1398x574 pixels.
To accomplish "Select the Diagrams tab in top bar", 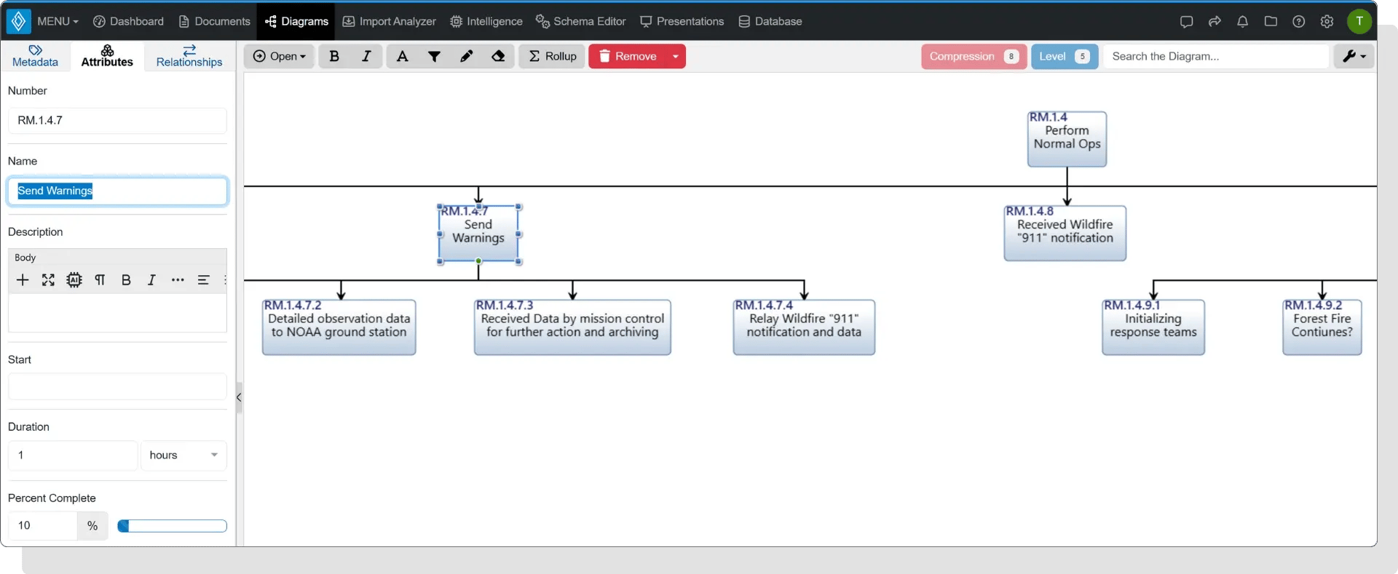I will coord(296,21).
